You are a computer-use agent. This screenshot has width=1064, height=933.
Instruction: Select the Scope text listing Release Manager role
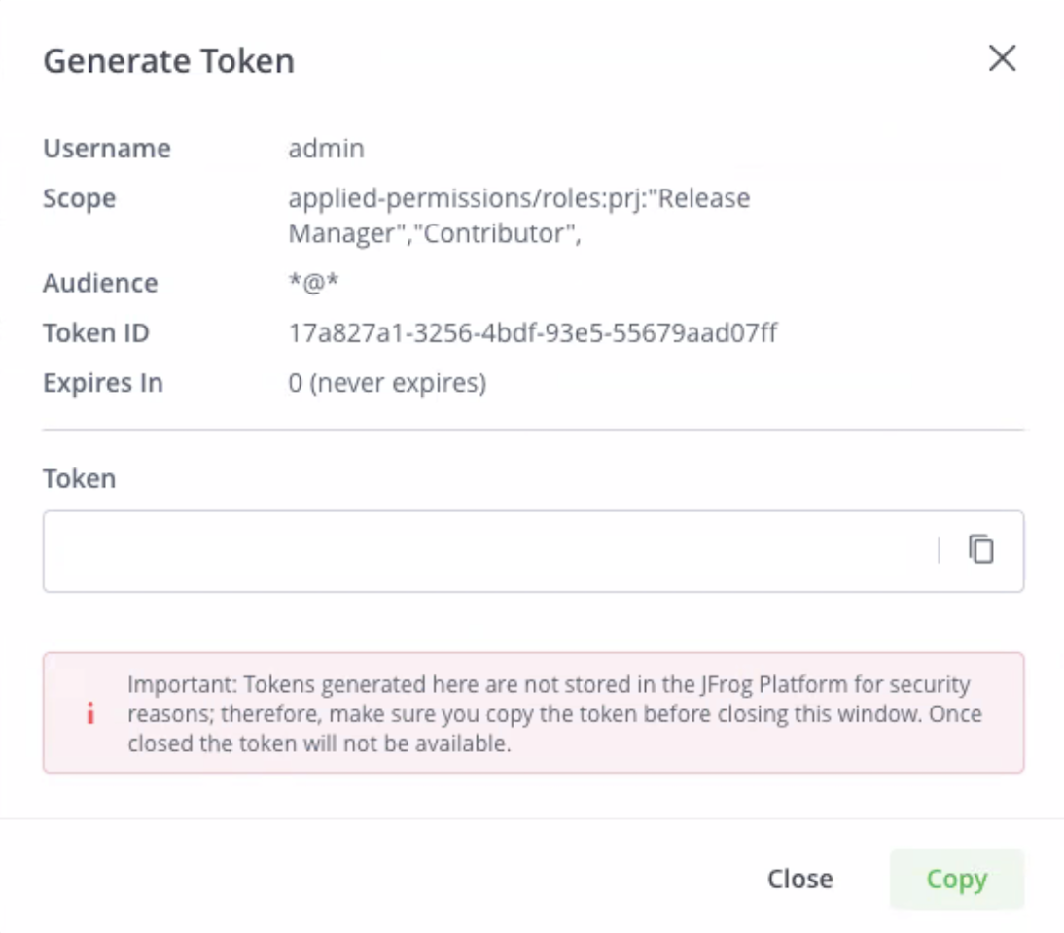coord(518,198)
